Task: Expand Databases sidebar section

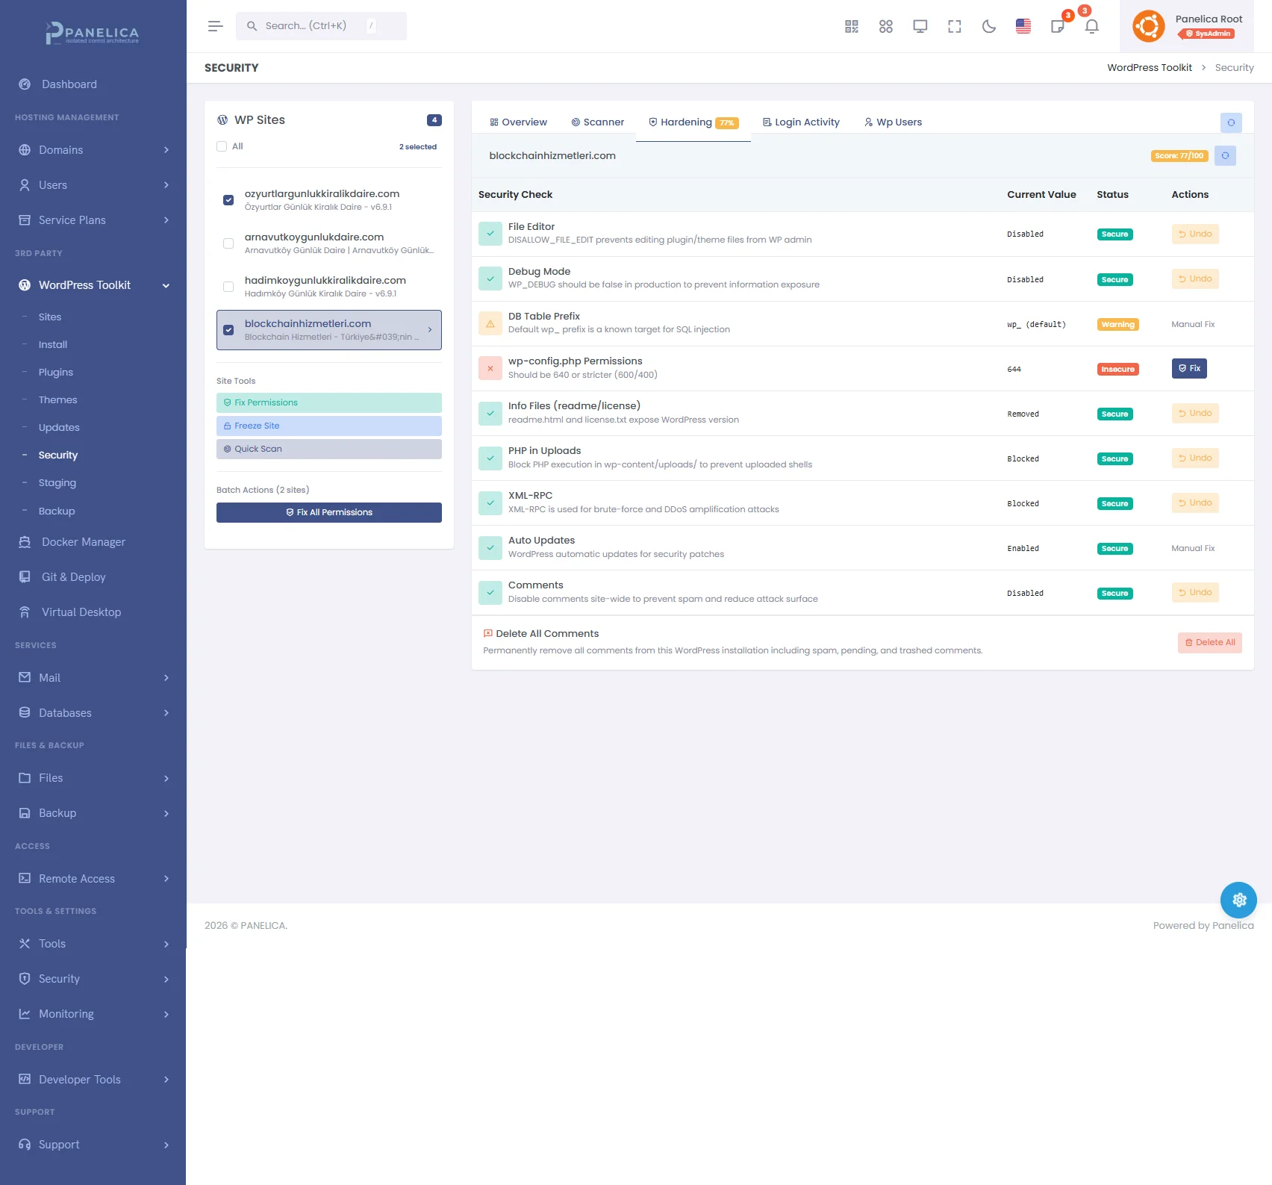Action: (x=93, y=713)
